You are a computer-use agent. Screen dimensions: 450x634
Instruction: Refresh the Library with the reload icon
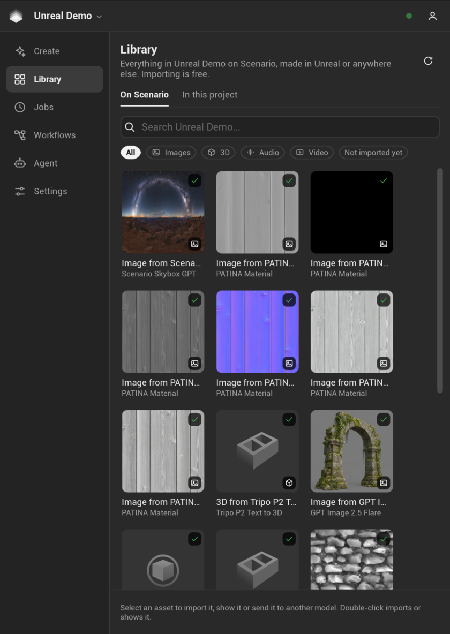coord(428,61)
